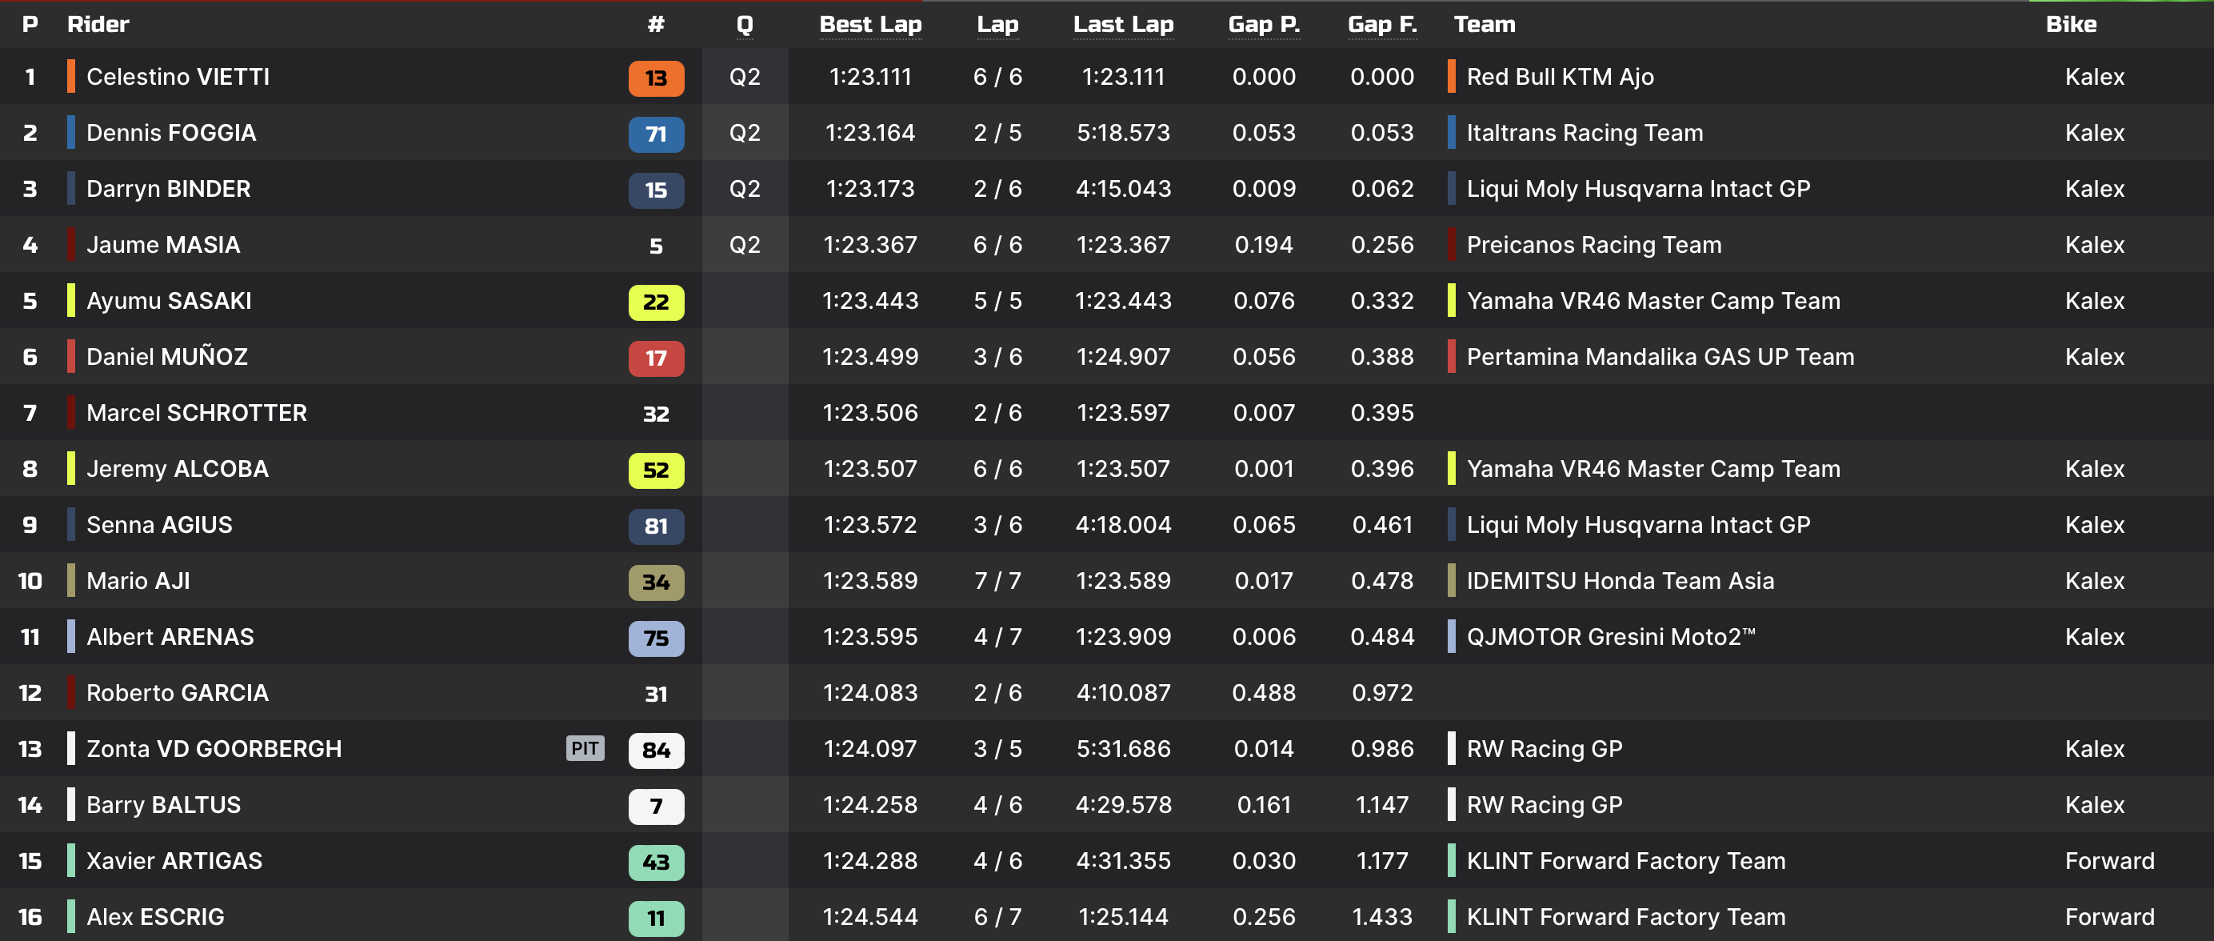Click Albert Arenas's number 75 badge
The image size is (2214, 941).
pyautogui.click(x=656, y=638)
